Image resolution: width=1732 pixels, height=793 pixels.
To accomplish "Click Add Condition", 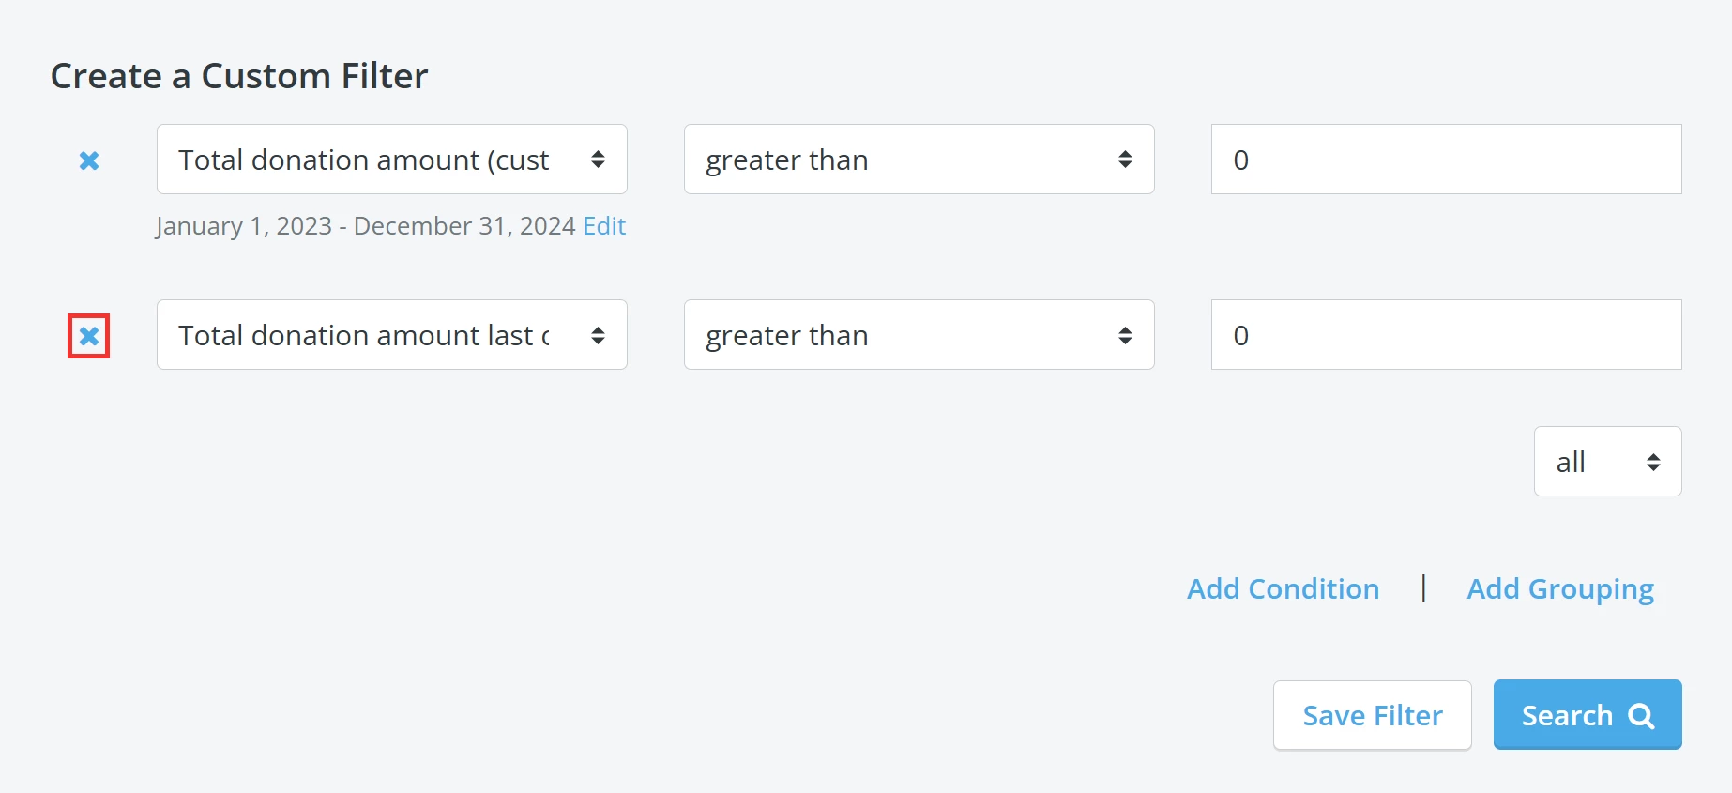I will coord(1283,588).
